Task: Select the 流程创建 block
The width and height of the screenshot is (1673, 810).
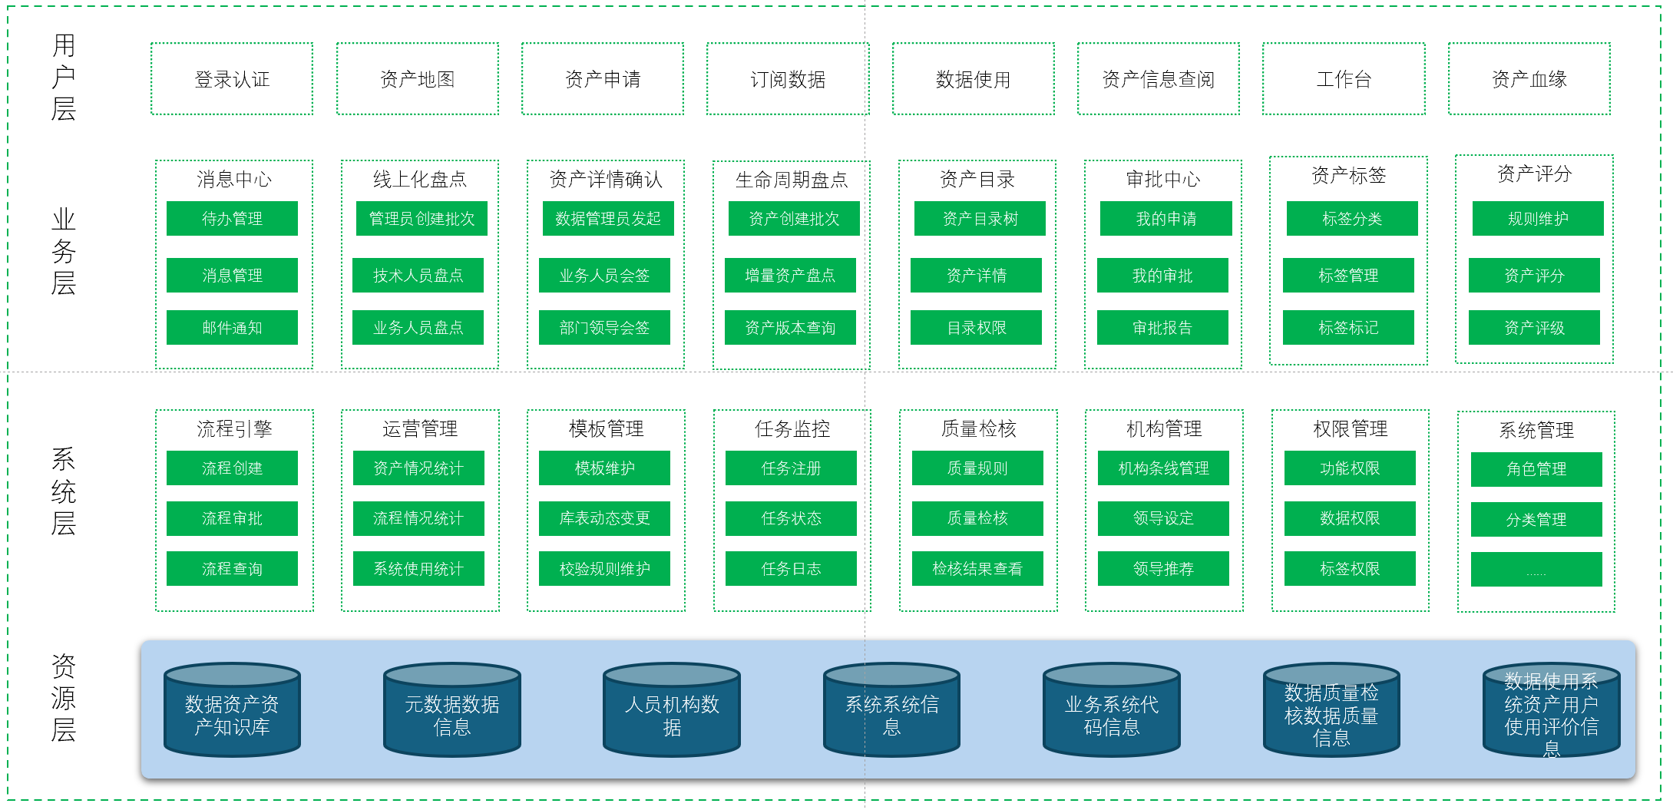Action: tap(232, 468)
